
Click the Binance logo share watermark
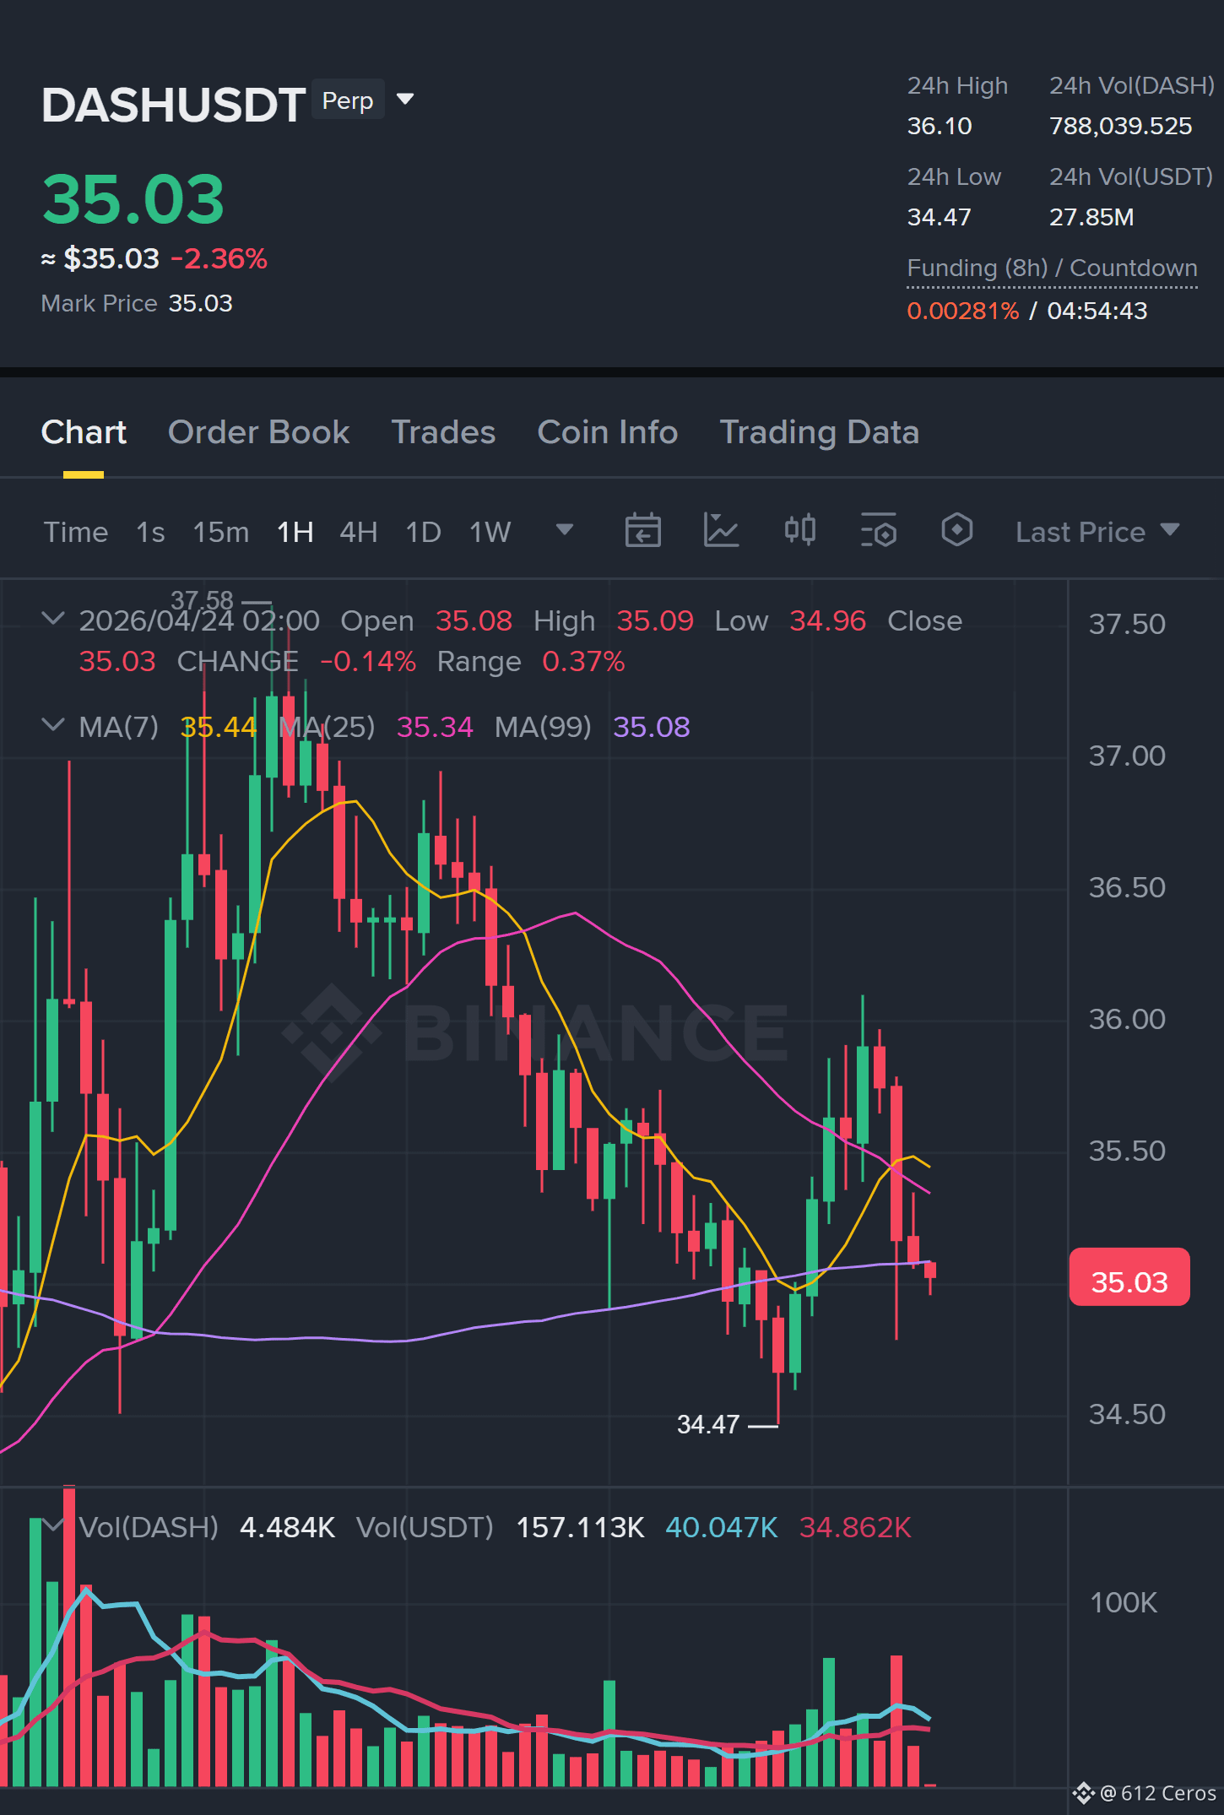point(1084,1792)
